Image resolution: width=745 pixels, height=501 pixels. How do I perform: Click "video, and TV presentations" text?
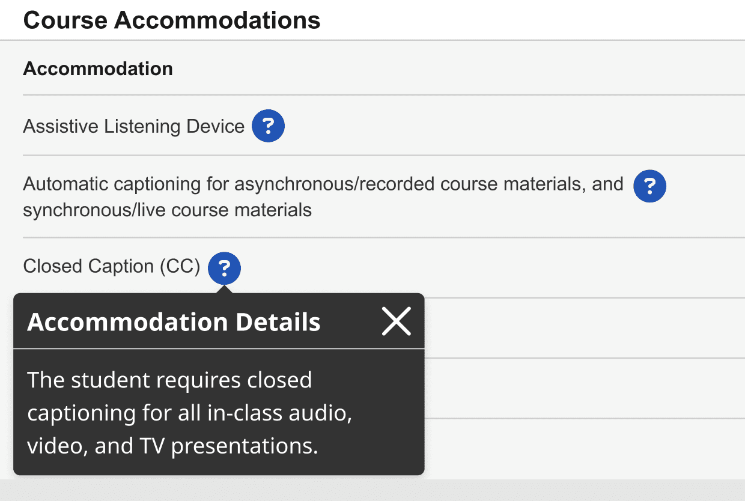tap(172, 446)
